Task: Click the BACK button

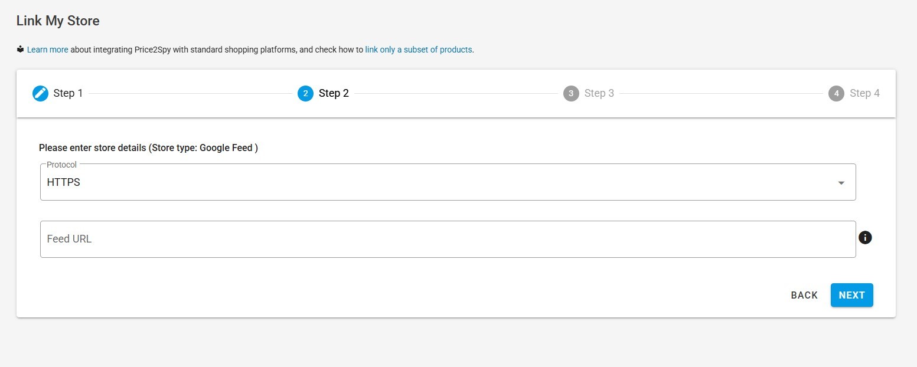Action: coord(804,295)
